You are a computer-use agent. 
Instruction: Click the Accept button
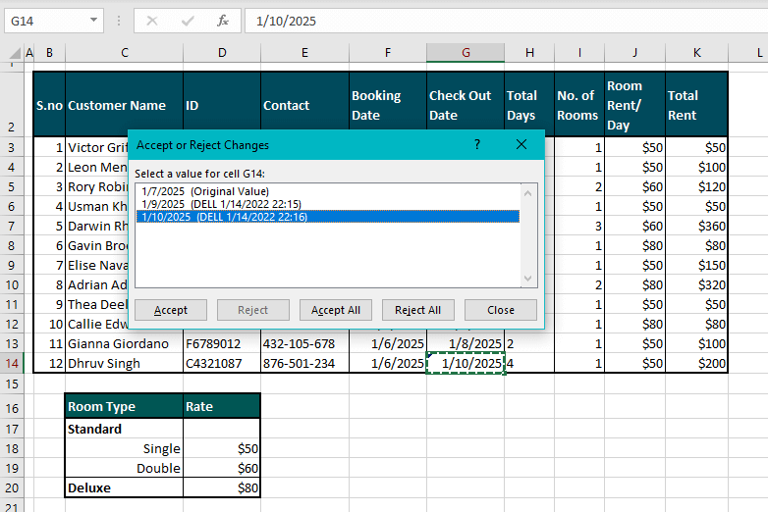(x=171, y=310)
